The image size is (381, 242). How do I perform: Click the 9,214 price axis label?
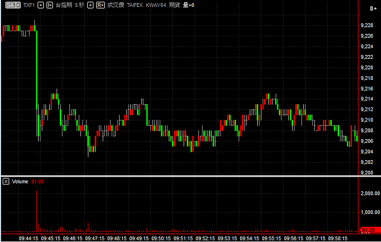[x=367, y=99]
